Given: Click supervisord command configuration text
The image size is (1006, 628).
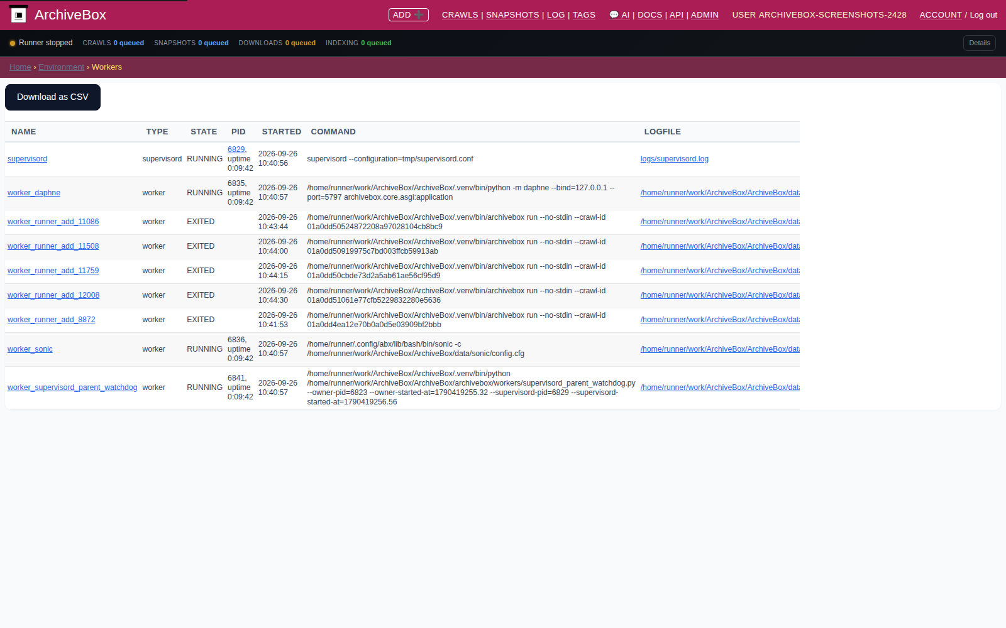Looking at the screenshot, I should (390, 159).
